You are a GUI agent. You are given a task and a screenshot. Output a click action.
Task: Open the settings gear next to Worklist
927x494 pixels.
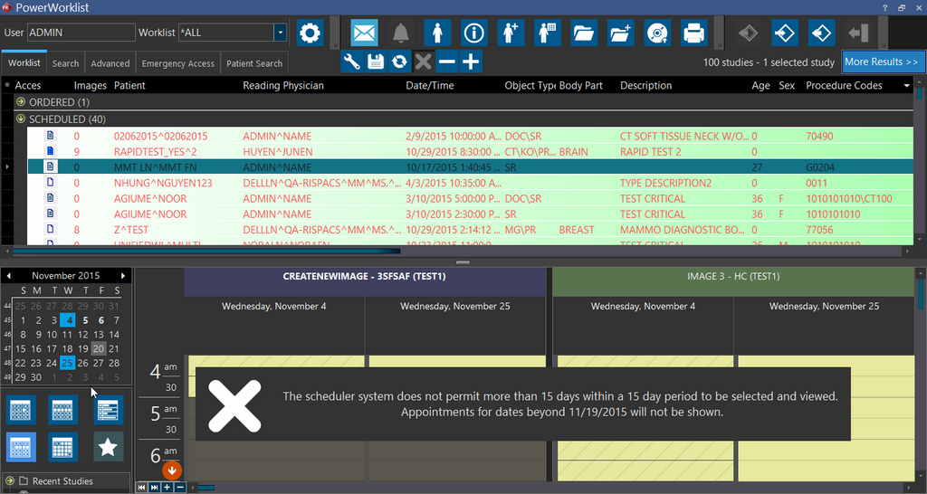pos(310,33)
